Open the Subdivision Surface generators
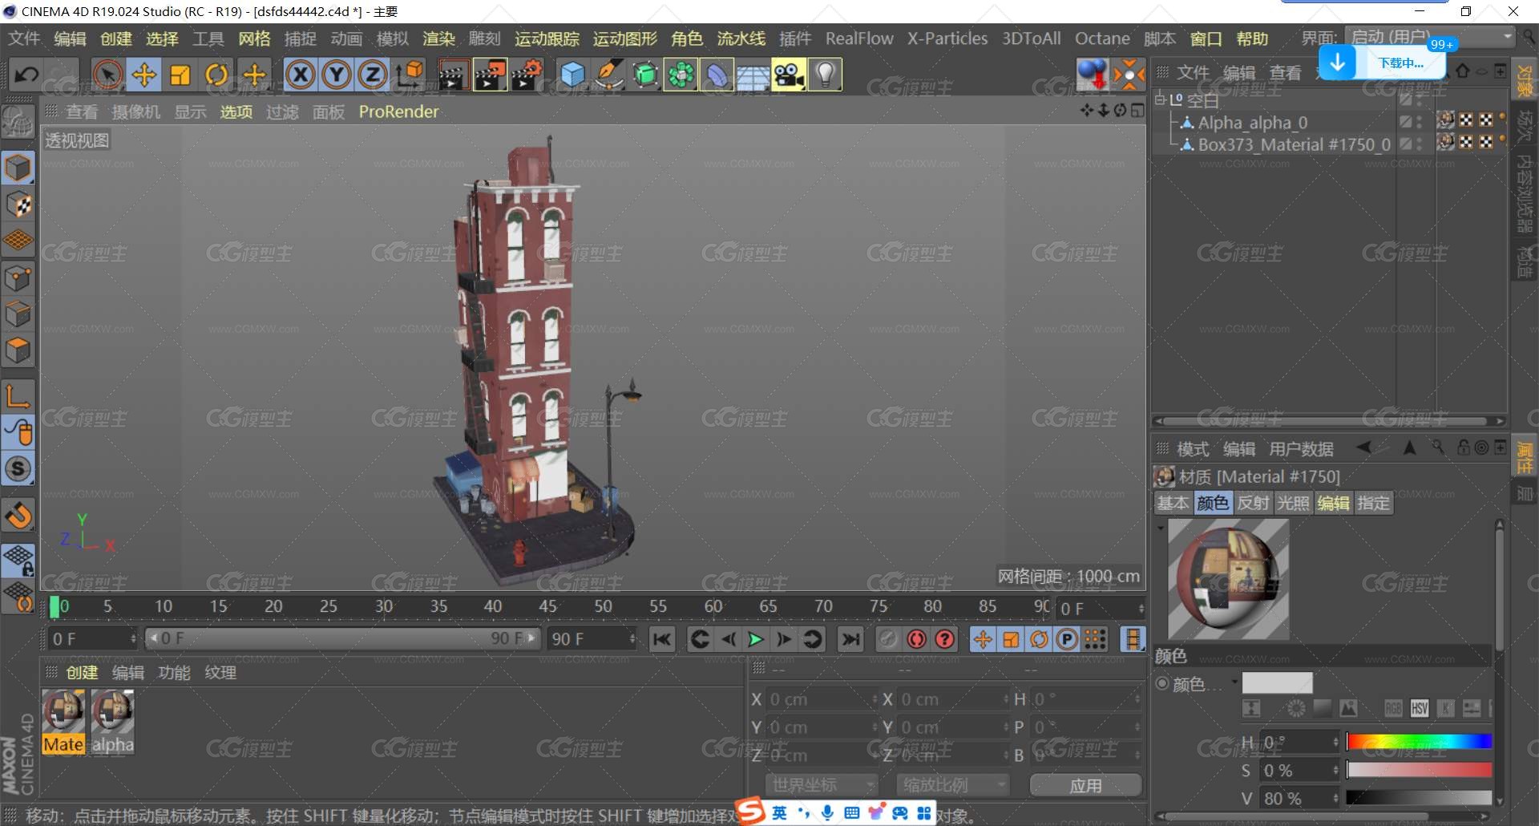Viewport: 1539px width, 826px height. [645, 75]
